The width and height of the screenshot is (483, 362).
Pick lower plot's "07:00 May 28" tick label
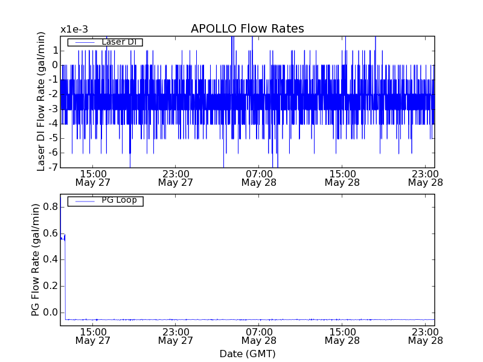click(x=259, y=336)
